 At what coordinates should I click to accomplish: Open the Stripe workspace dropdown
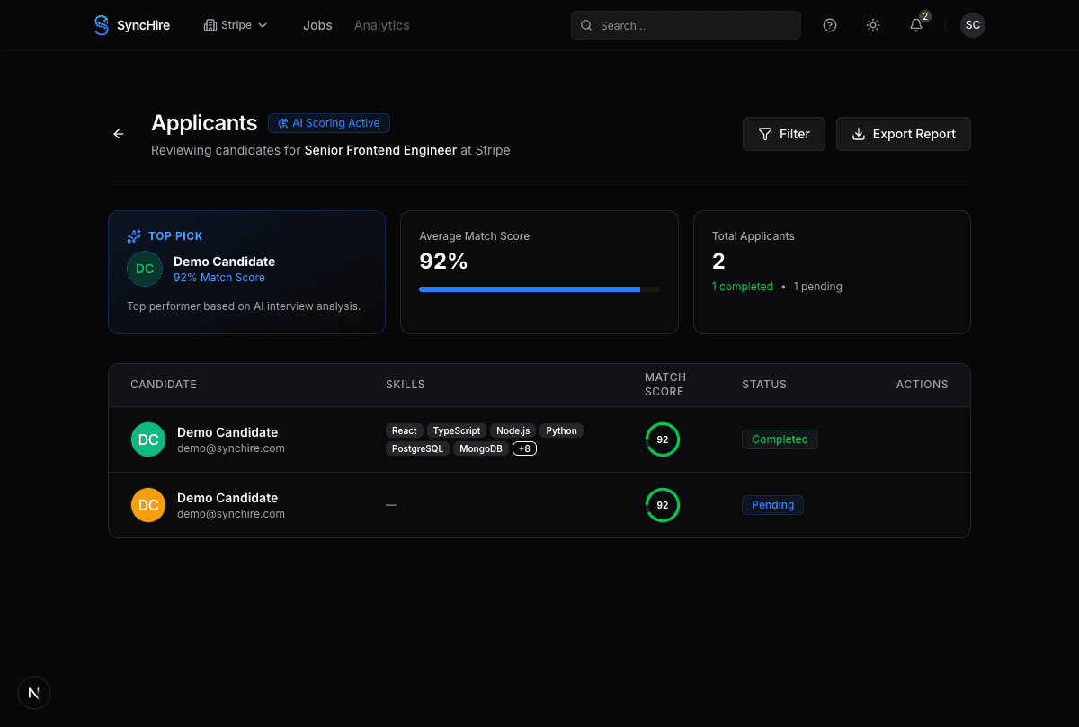pos(236,25)
